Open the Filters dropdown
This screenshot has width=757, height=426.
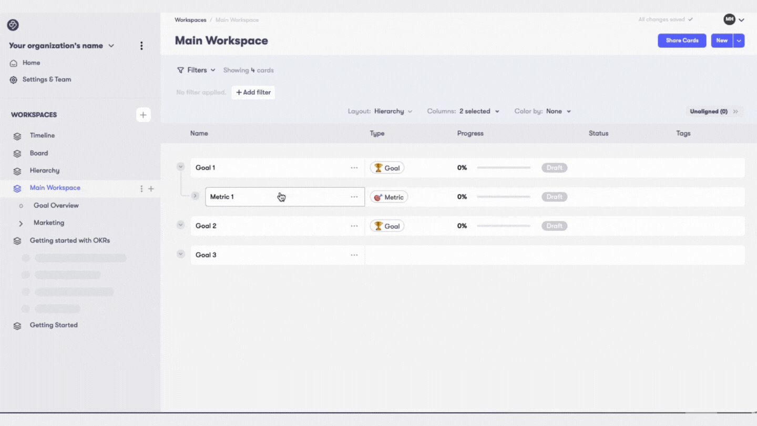(x=196, y=70)
